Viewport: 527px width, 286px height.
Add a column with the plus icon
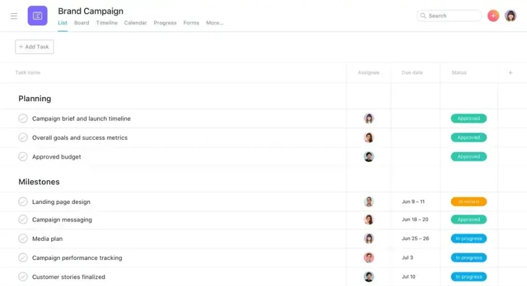(x=510, y=73)
